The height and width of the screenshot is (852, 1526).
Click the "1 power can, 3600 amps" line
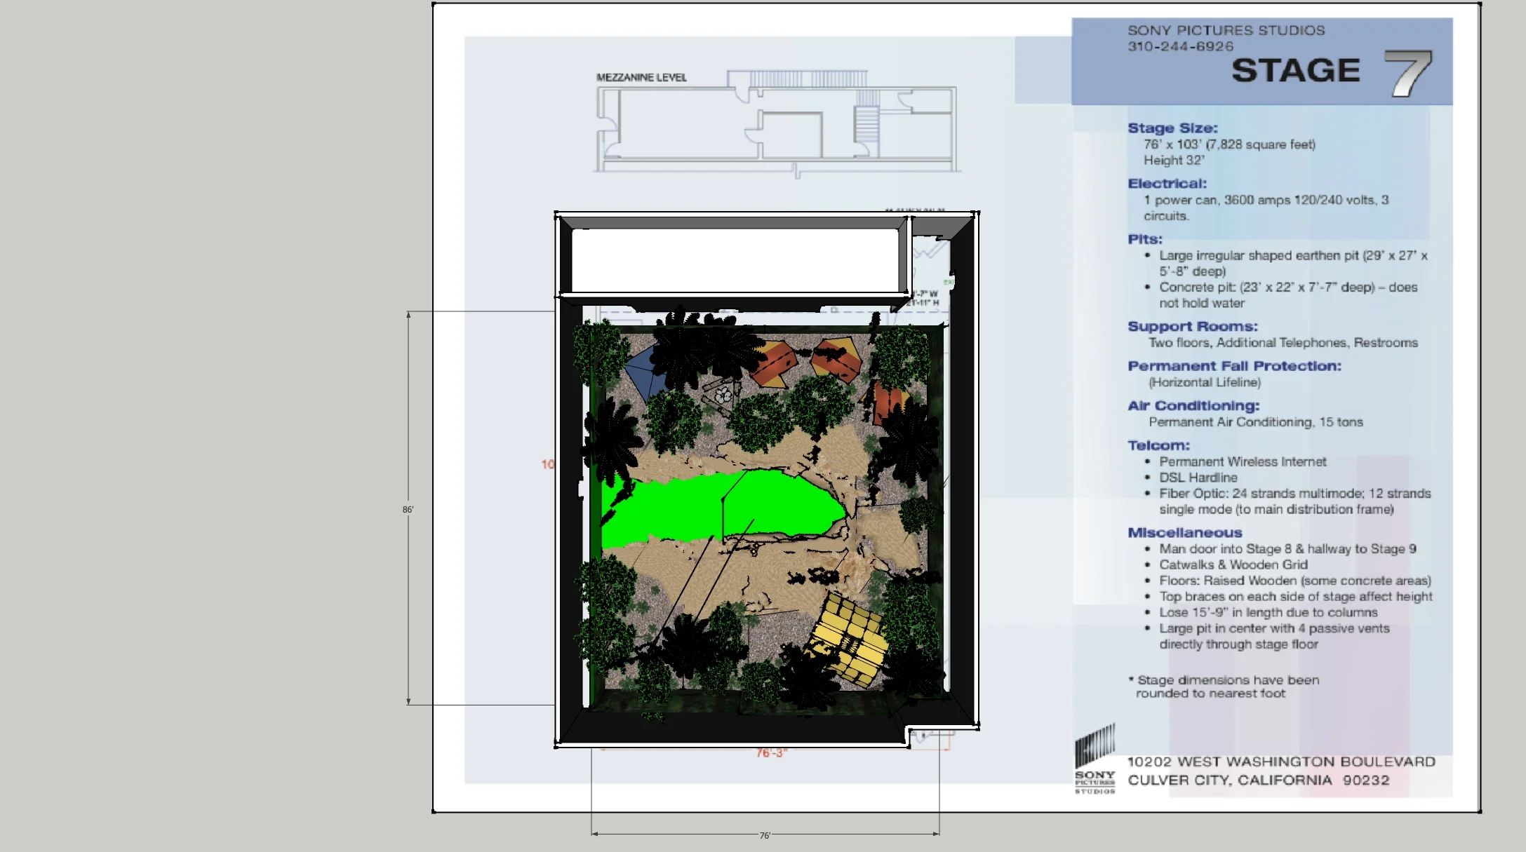[x=1266, y=208]
